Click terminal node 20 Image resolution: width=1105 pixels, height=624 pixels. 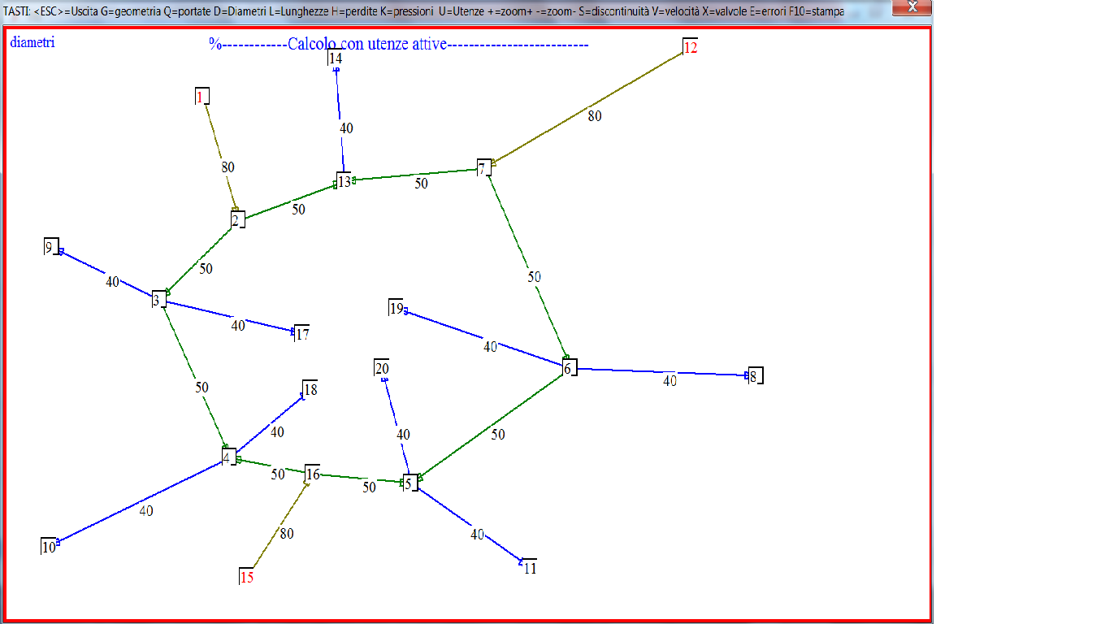click(381, 368)
